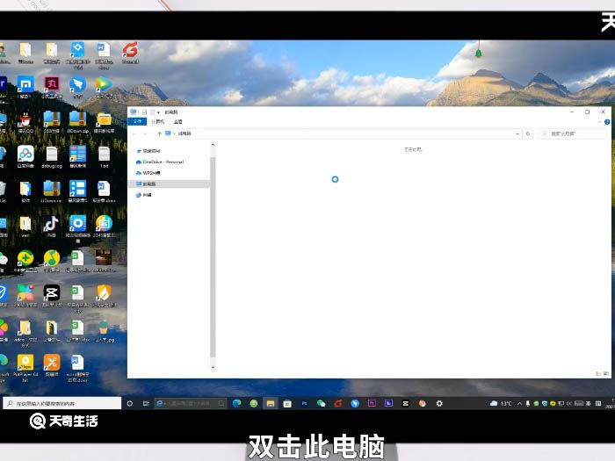Select the Maxthon browser desktop icon

coord(25,87)
